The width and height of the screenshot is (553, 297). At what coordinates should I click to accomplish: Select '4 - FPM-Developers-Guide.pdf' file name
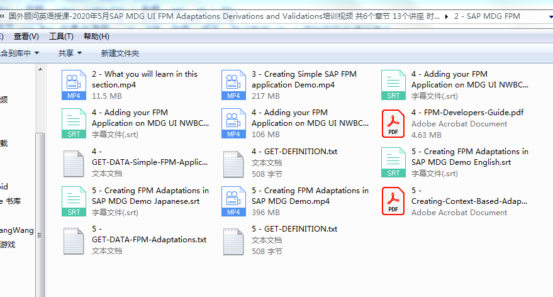pos(467,113)
